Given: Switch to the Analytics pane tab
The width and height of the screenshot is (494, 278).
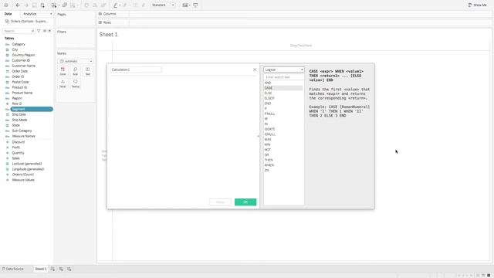Looking at the screenshot, I should (30, 14).
